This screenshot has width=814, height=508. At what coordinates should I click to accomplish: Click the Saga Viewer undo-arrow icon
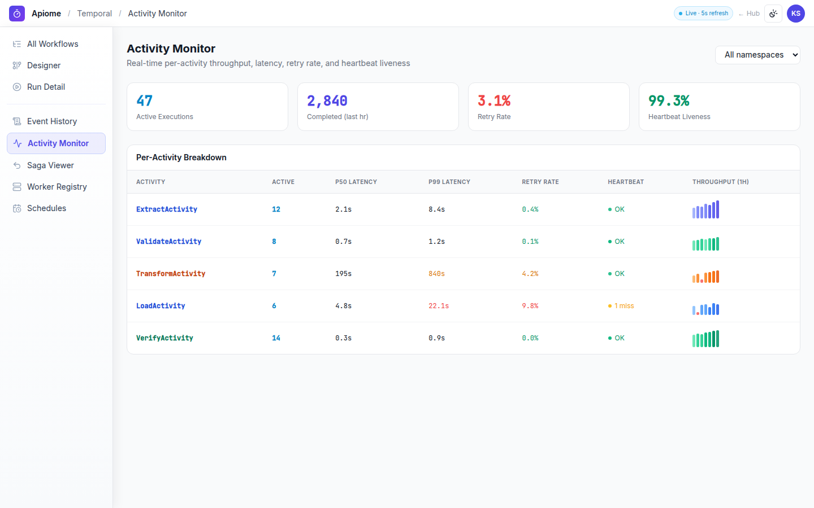click(x=17, y=165)
